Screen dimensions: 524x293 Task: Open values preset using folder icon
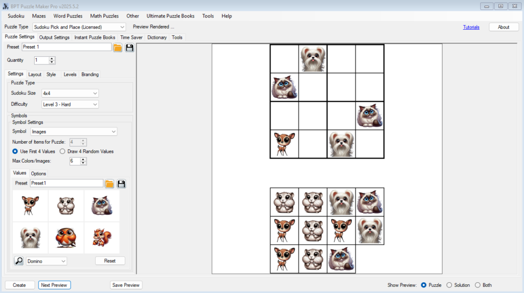pyautogui.click(x=109, y=184)
